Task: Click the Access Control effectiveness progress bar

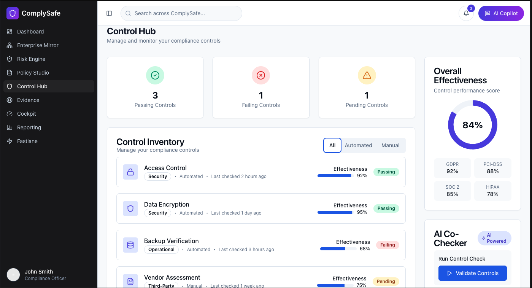Action: pos(335,176)
